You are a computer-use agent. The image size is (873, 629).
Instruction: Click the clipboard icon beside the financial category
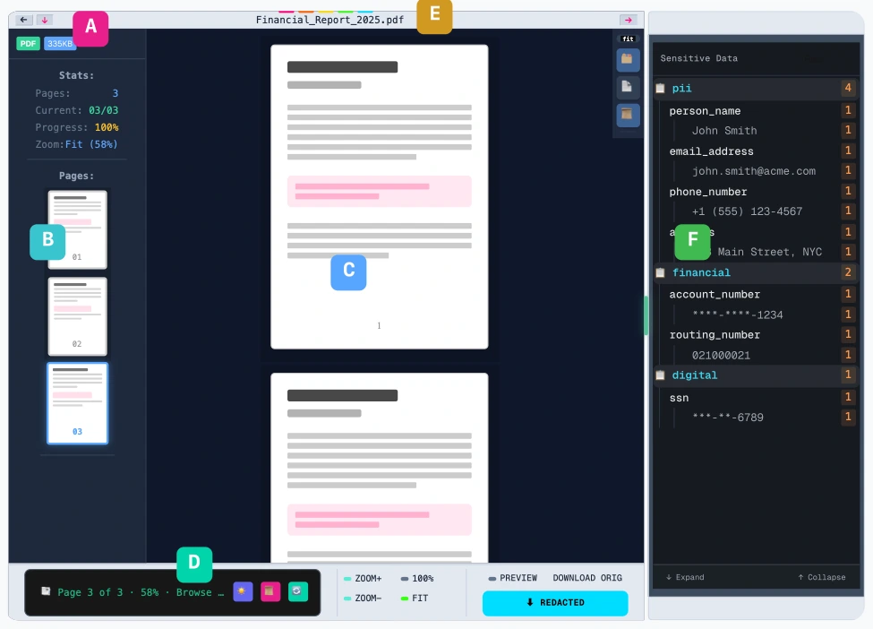pyautogui.click(x=660, y=272)
